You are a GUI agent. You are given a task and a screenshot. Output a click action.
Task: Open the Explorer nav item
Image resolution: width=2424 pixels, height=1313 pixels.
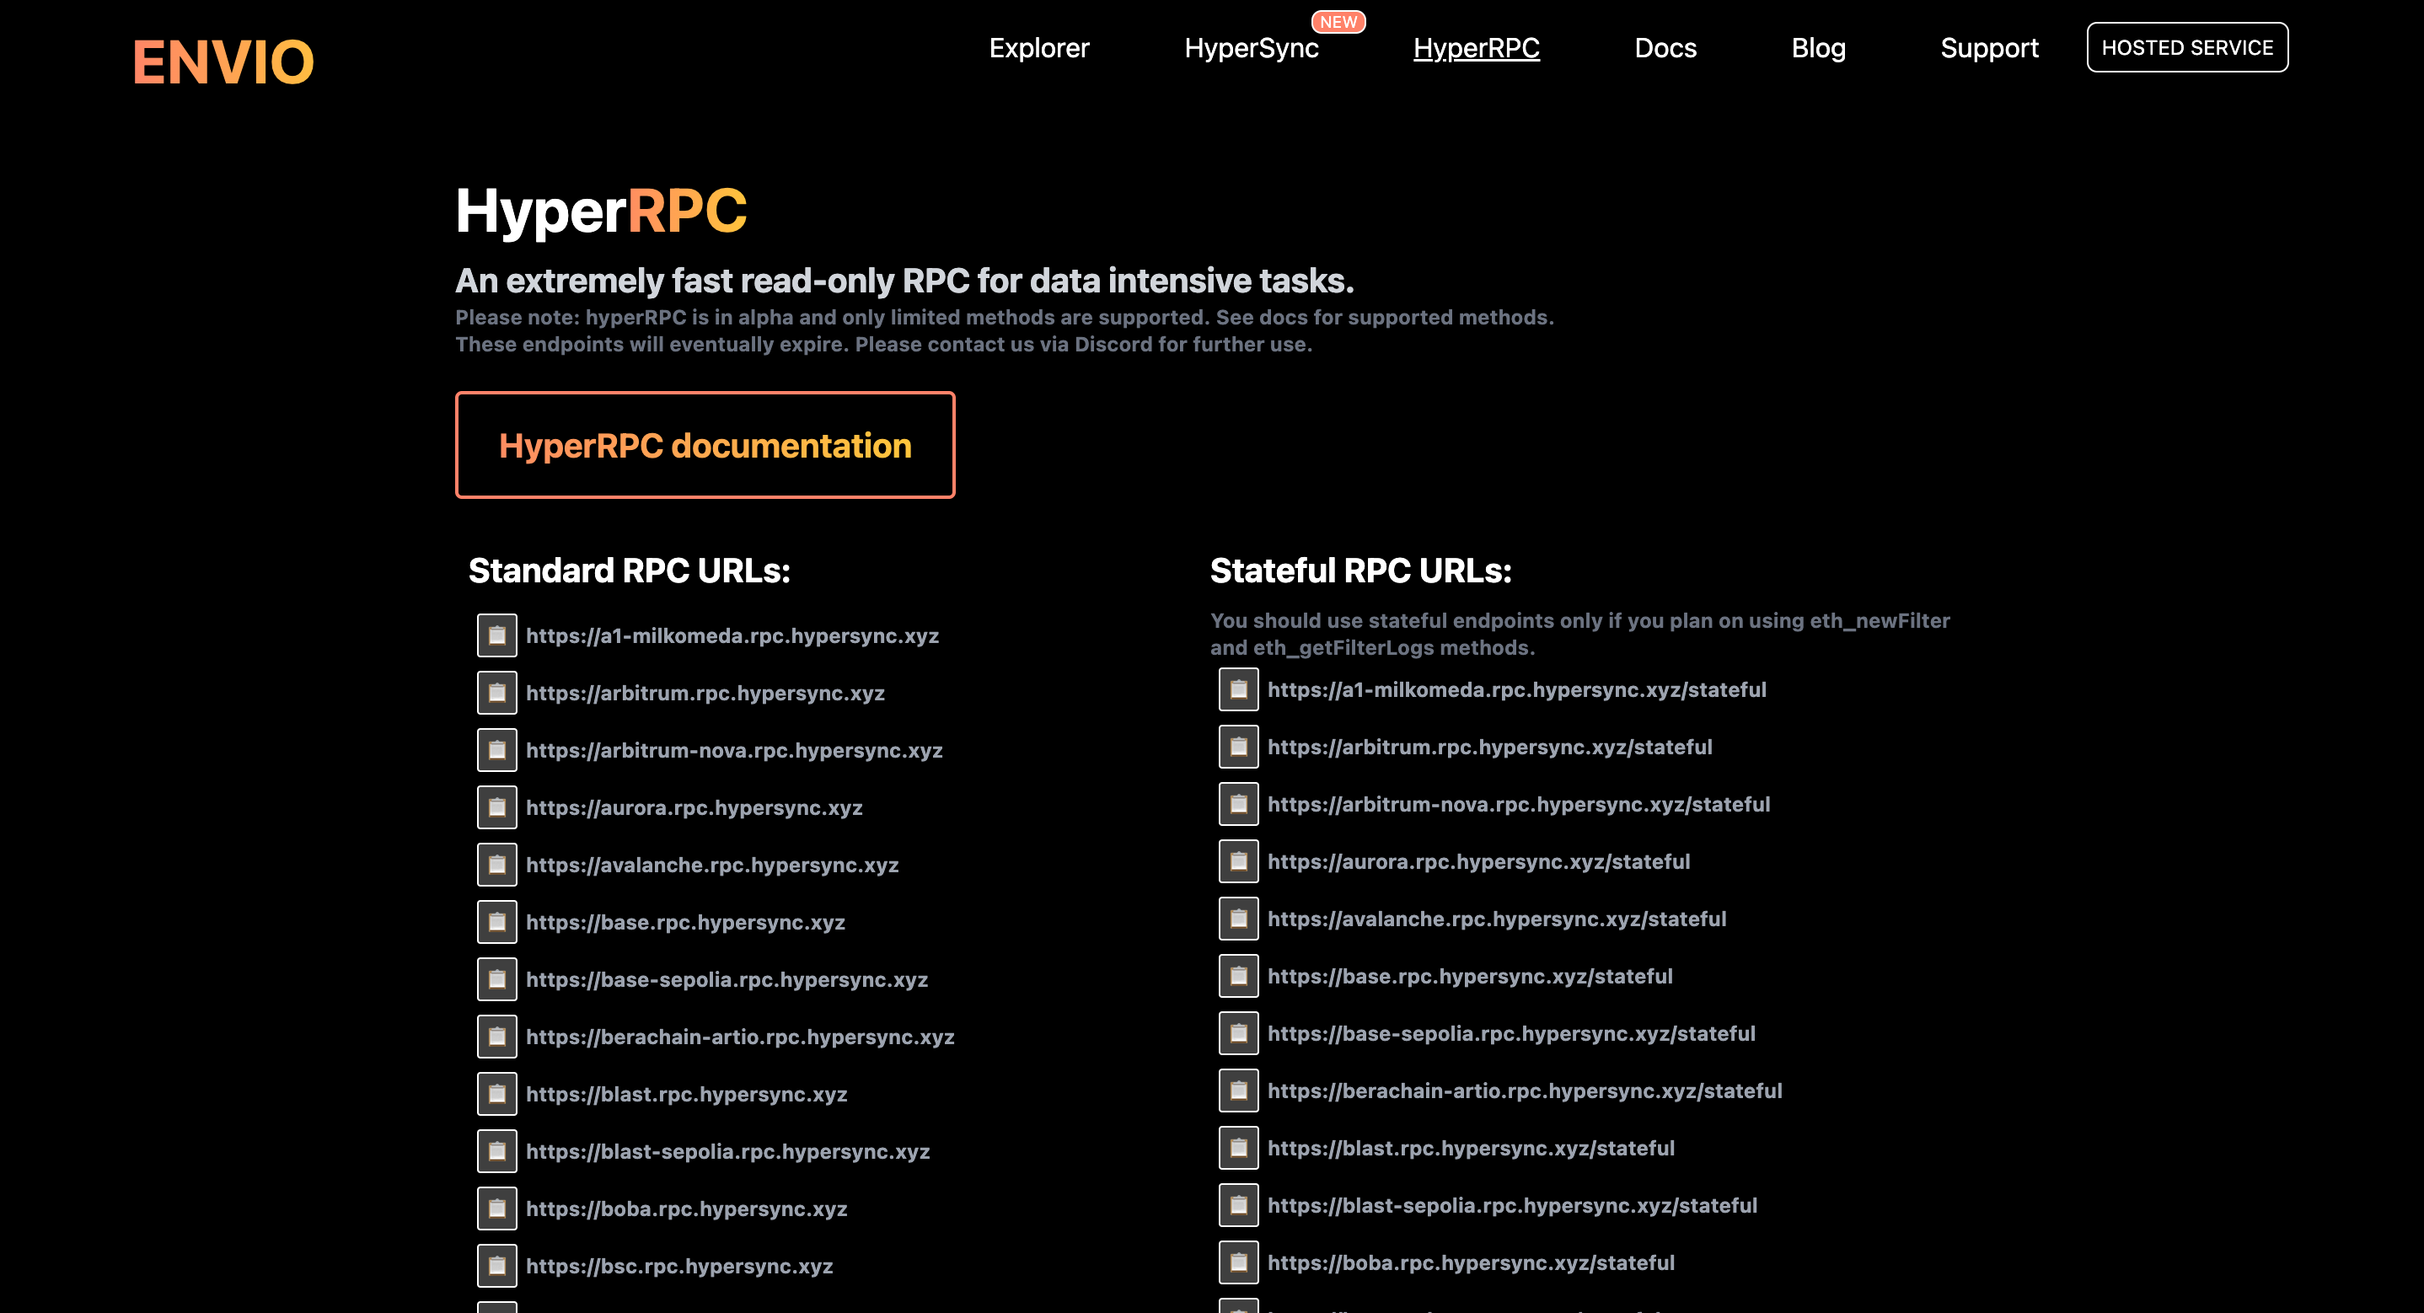(1039, 48)
